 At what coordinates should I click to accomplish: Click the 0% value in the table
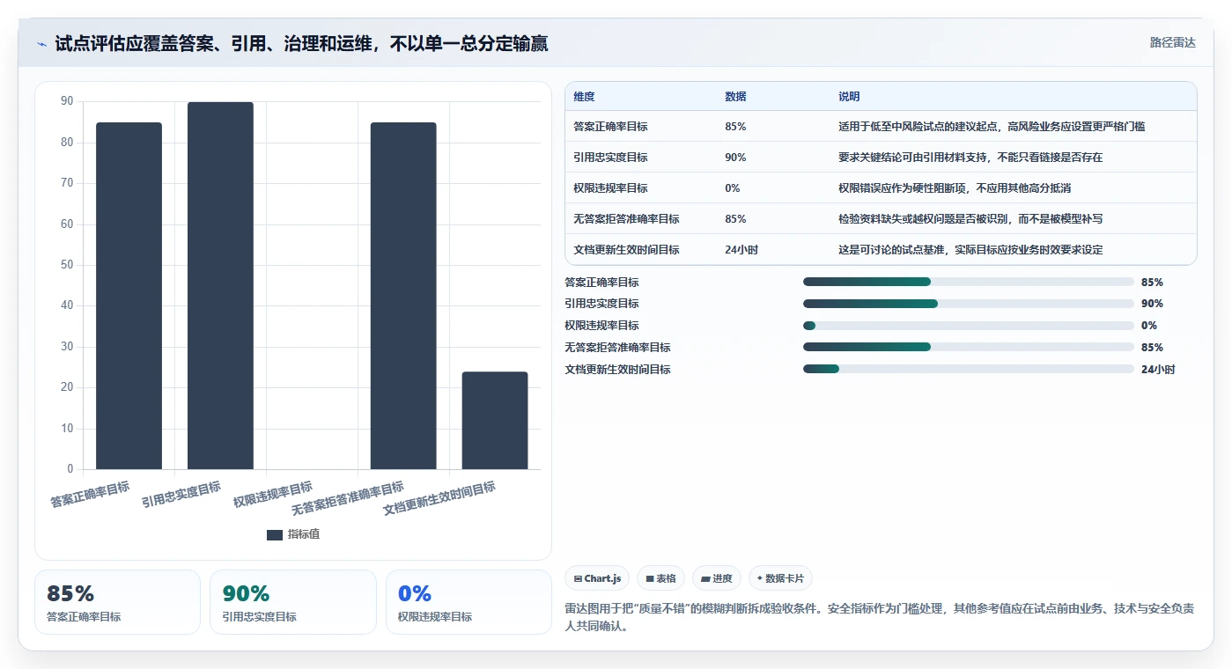(x=733, y=188)
